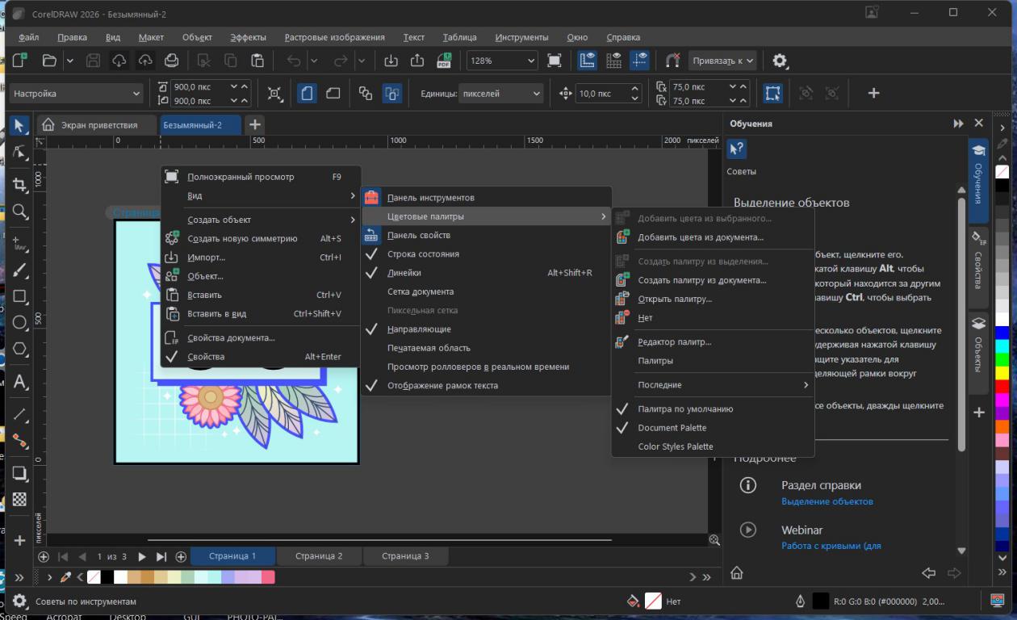Viewport: 1017px width, 620px height.
Task: Click the Print icon in toolbar
Action: click(171, 61)
